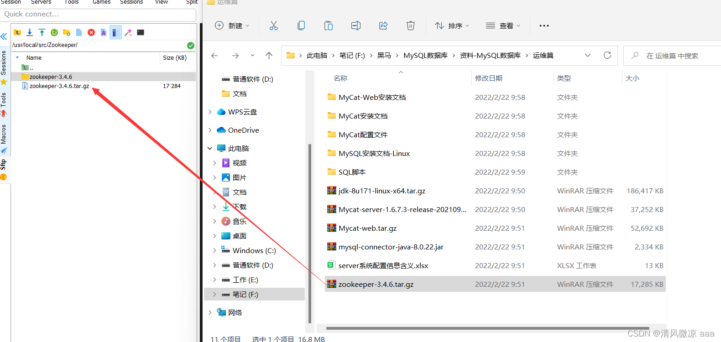Click the copy icon in Explorer toolbar
721x342 pixels.
click(301, 26)
